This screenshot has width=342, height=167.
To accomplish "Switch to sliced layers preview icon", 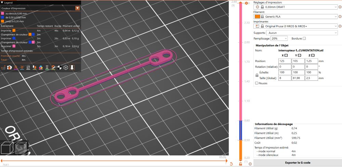I will click(x=21, y=148).
